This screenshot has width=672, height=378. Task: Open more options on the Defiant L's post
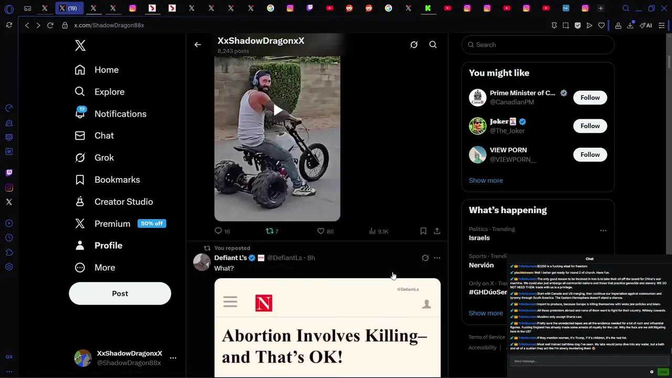point(437,258)
